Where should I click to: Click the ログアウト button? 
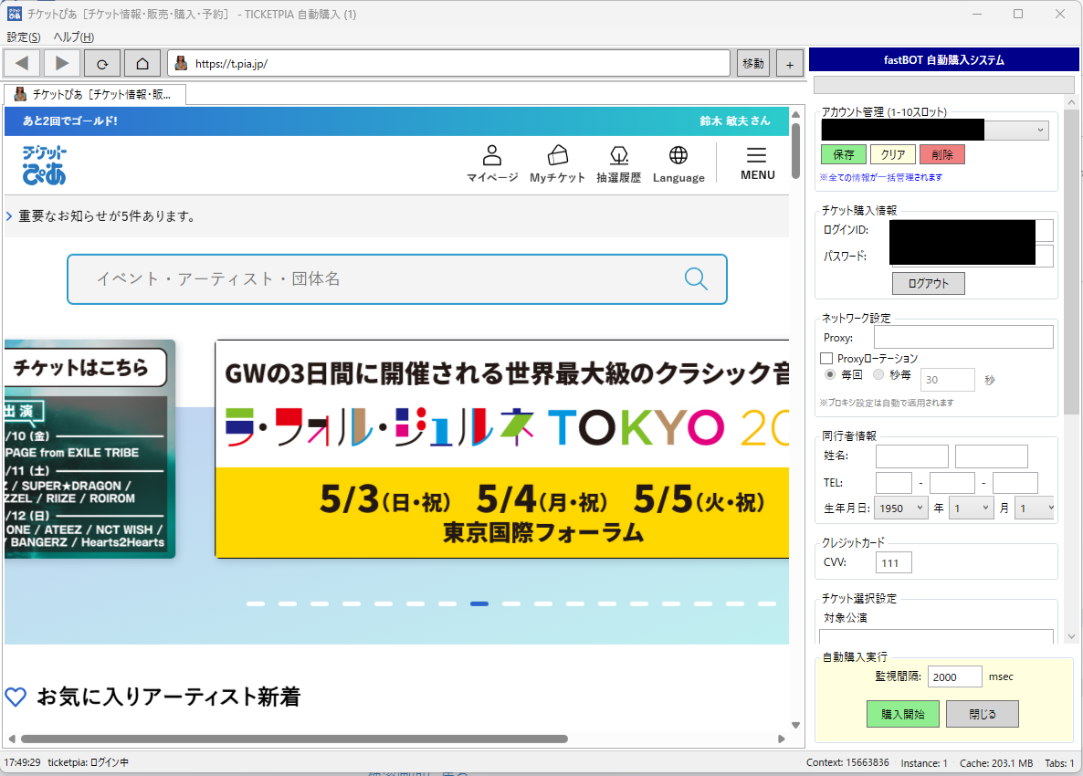coord(928,284)
